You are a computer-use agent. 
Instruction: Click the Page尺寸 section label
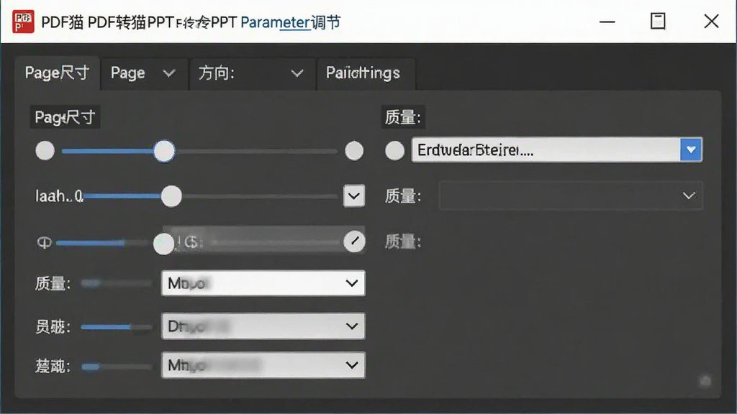65,117
